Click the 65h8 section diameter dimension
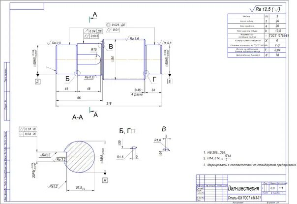 coord(102,156)
